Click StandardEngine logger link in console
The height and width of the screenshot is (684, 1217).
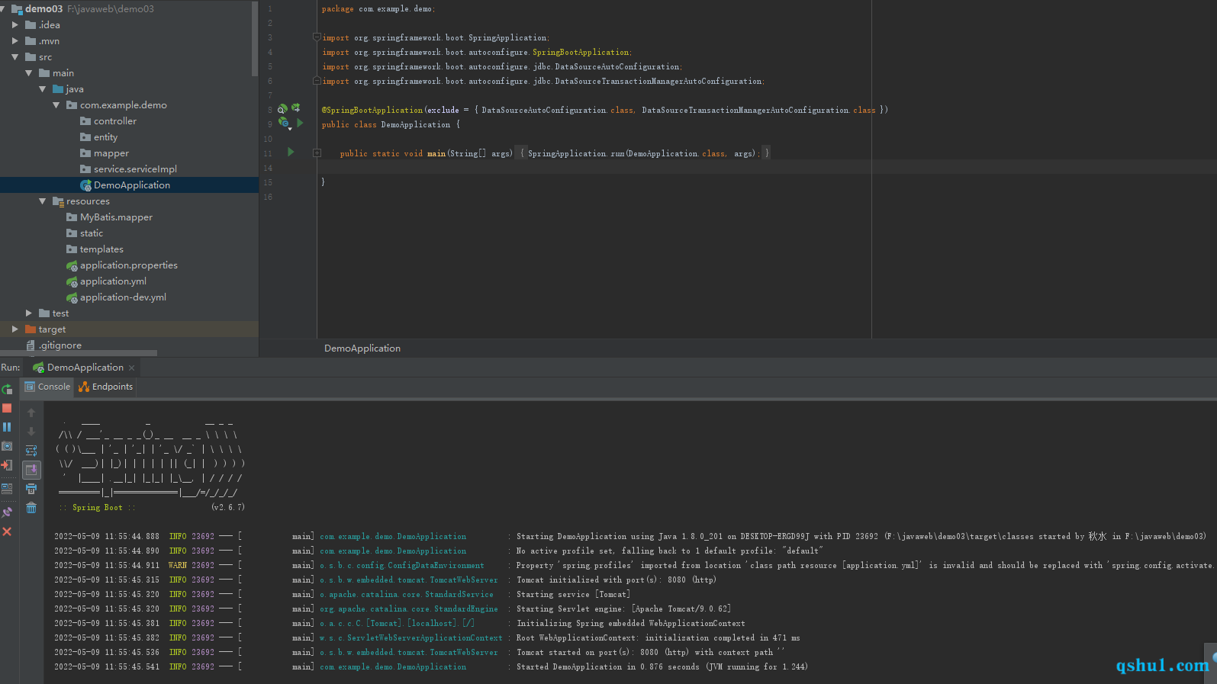409,609
